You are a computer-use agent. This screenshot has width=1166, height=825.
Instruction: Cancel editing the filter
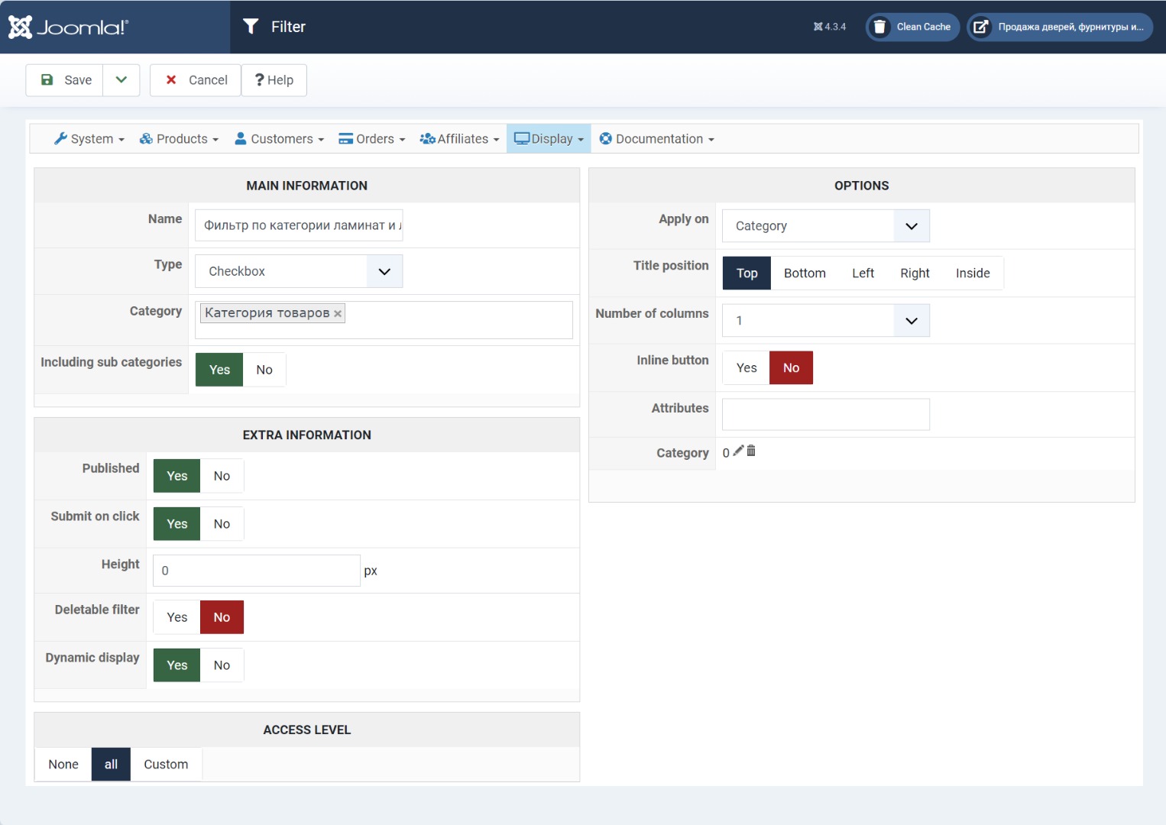(x=196, y=80)
